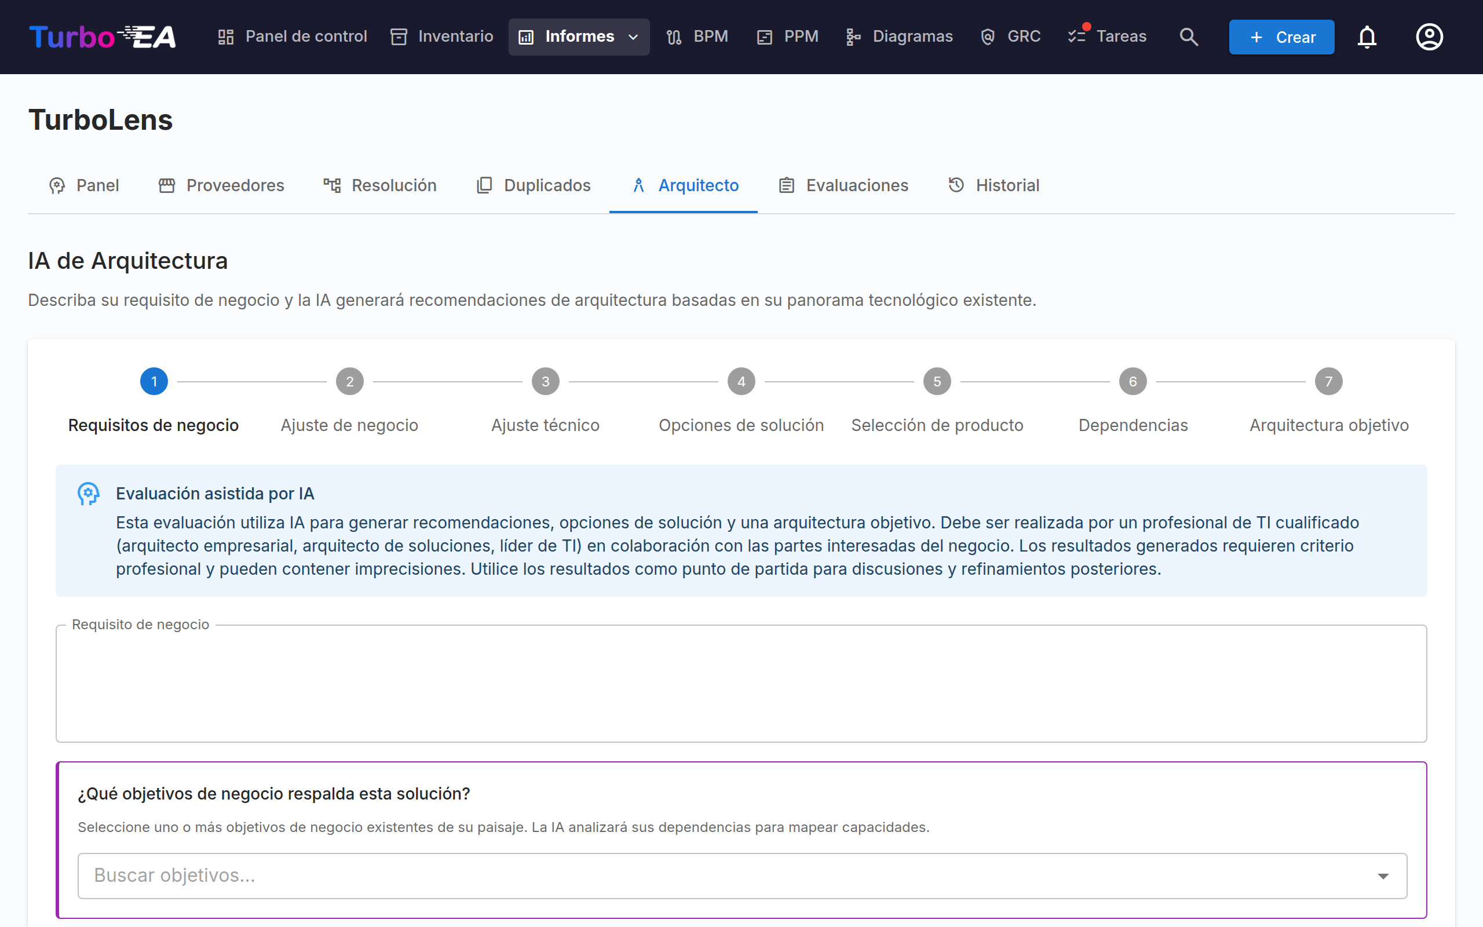Select step 5 Selección de producto

pos(937,400)
